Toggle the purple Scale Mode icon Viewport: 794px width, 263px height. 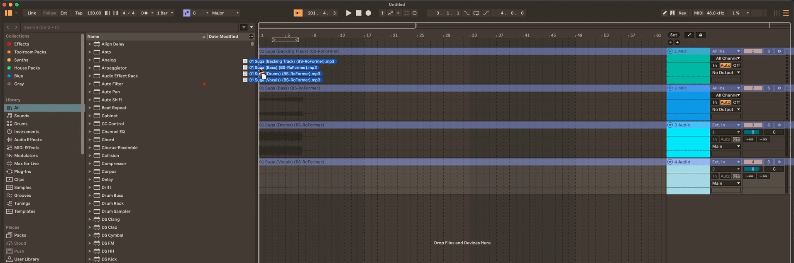(186, 13)
